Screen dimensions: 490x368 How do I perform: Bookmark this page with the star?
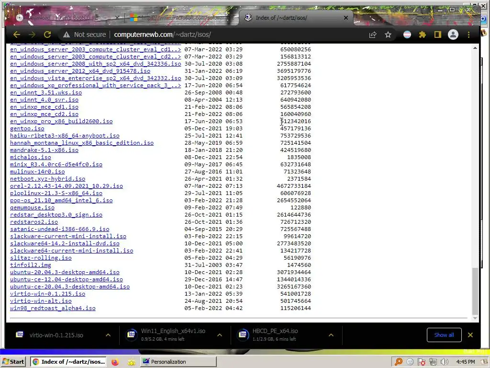point(388,34)
